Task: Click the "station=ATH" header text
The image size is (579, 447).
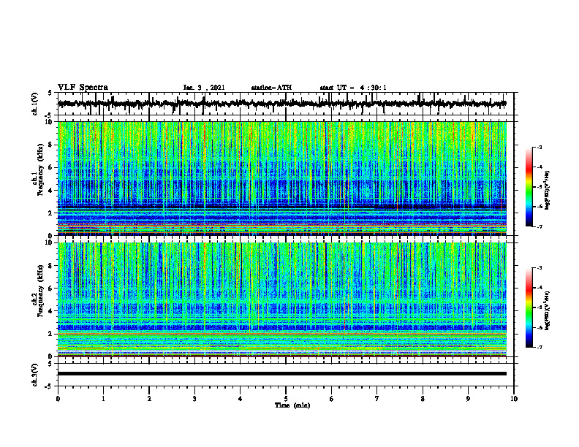Action: pyautogui.click(x=271, y=88)
